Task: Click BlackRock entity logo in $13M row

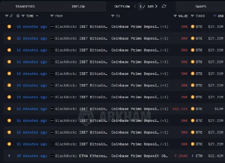Action: (52, 109)
